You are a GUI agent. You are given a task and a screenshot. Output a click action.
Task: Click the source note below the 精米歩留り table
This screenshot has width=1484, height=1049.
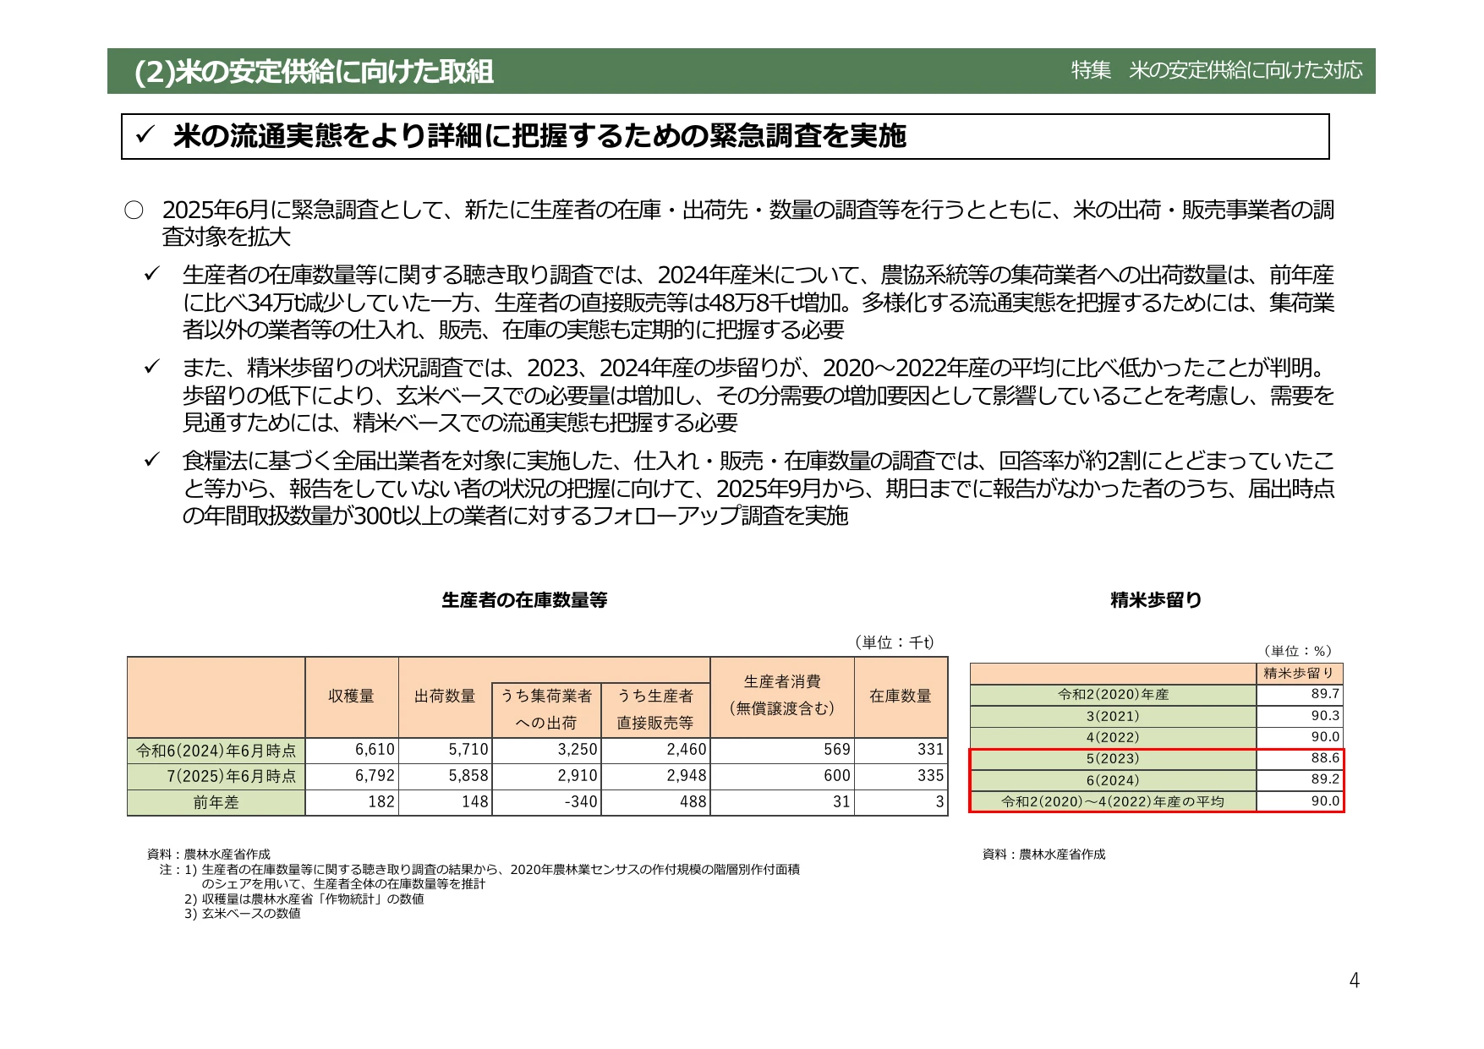click(1044, 855)
